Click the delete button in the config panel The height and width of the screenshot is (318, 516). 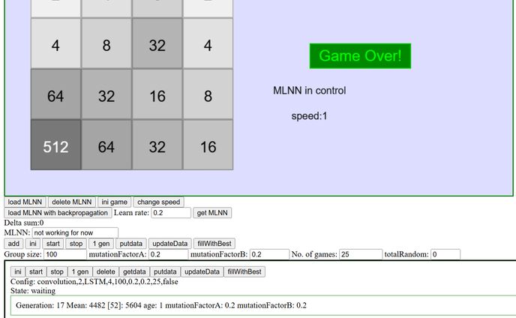click(x=106, y=271)
